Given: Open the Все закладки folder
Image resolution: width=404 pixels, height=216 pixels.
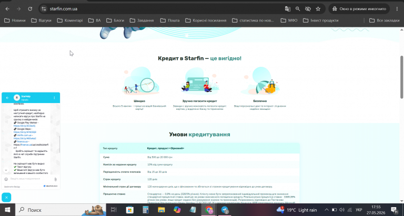Looking at the screenshot, I should 384,20.
